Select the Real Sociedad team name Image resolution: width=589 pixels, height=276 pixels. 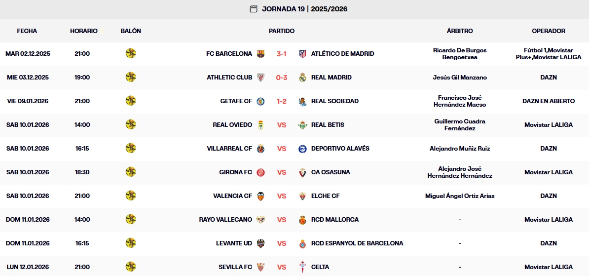[335, 101]
